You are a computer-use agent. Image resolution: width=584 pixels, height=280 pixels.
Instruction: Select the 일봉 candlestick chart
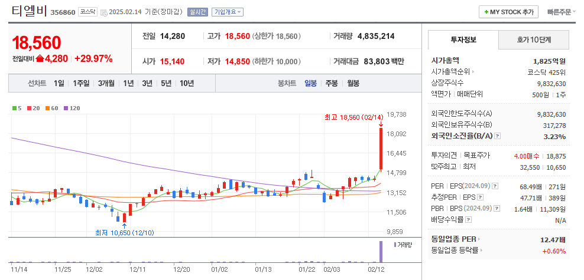click(x=311, y=83)
